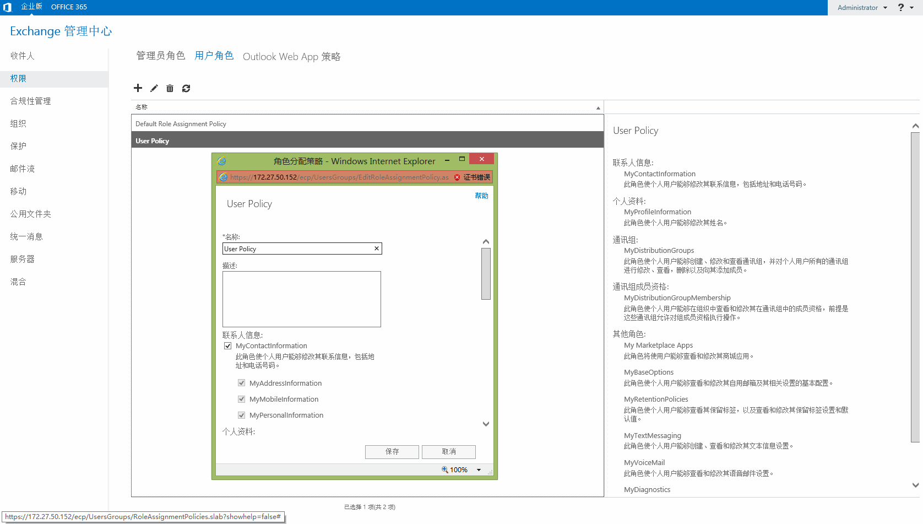Image resolution: width=923 pixels, height=524 pixels.
Task: Click the 名称 name input field
Action: pyautogui.click(x=302, y=249)
